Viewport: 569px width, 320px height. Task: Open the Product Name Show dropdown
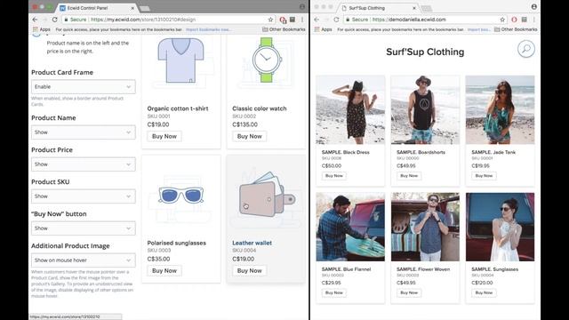tap(83, 132)
